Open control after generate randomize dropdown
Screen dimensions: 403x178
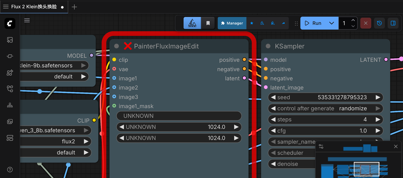click(x=326, y=109)
